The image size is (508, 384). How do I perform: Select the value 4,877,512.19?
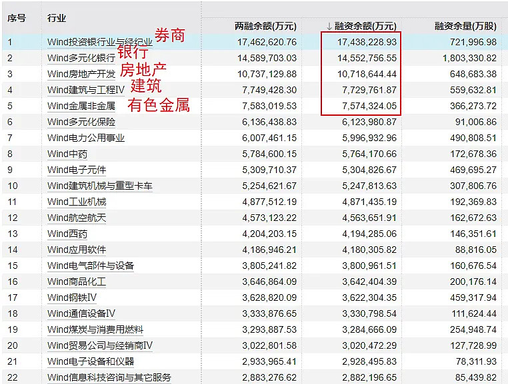269,202
